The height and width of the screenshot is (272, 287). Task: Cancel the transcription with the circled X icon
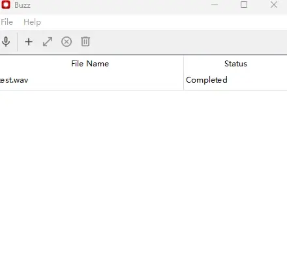click(x=67, y=42)
